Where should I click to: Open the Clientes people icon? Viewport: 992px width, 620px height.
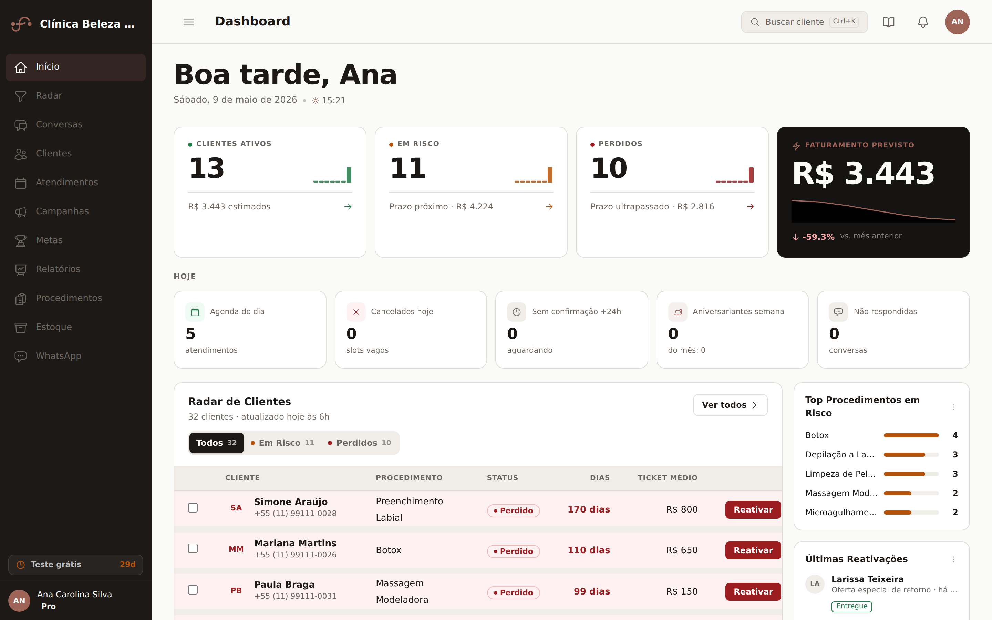tap(21, 154)
